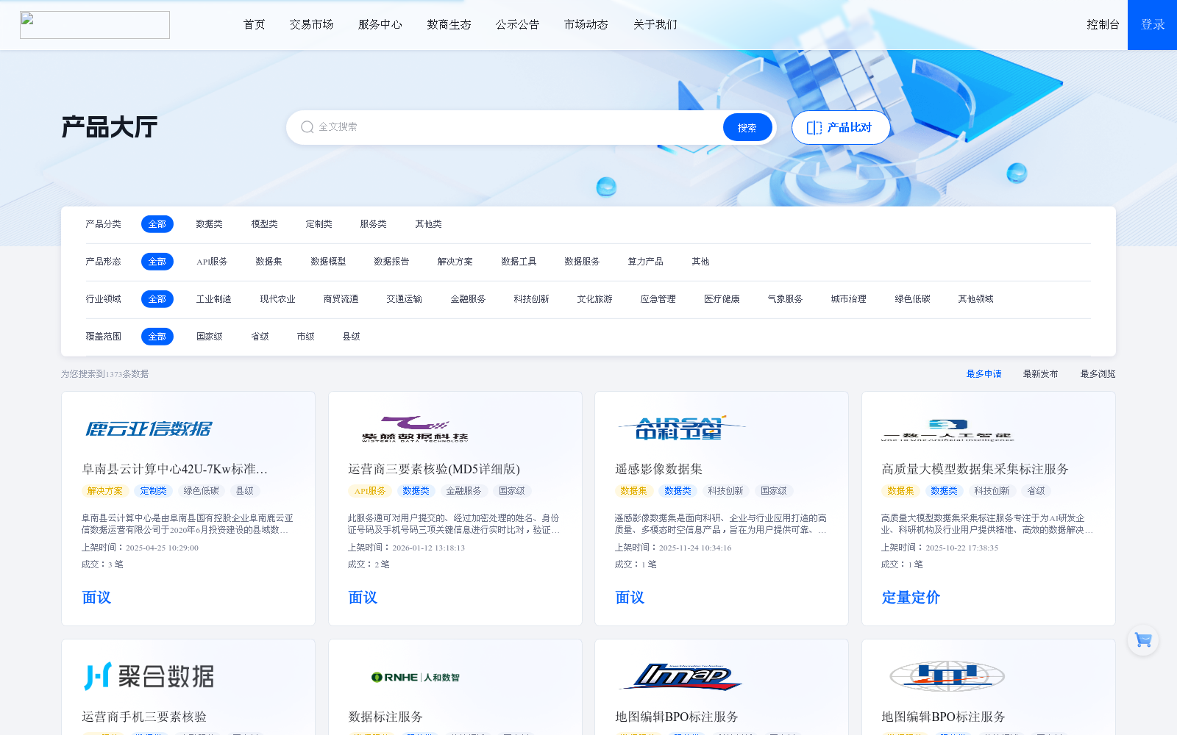This screenshot has width=1177, height=735.
Task: Filter 产品形态 by API服务
Action: click(x=212, y=262)
